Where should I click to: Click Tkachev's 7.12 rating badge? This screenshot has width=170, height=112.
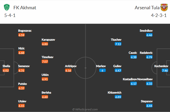(x=118, y=44)
